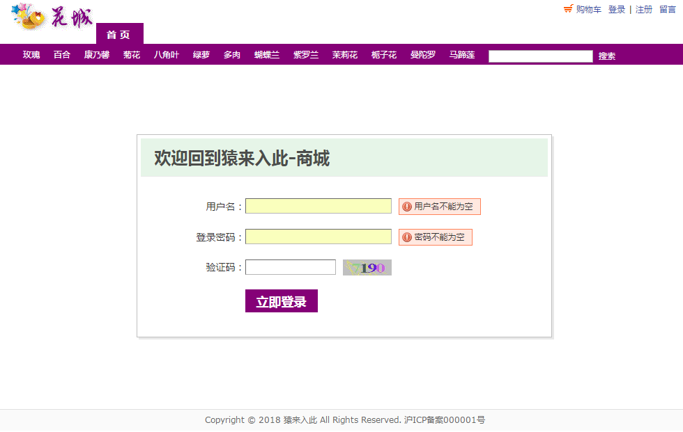The height and width of the screenshot is (432, 683).
Task: Focus the search box in navigation bar
Action: coord(541,56)
